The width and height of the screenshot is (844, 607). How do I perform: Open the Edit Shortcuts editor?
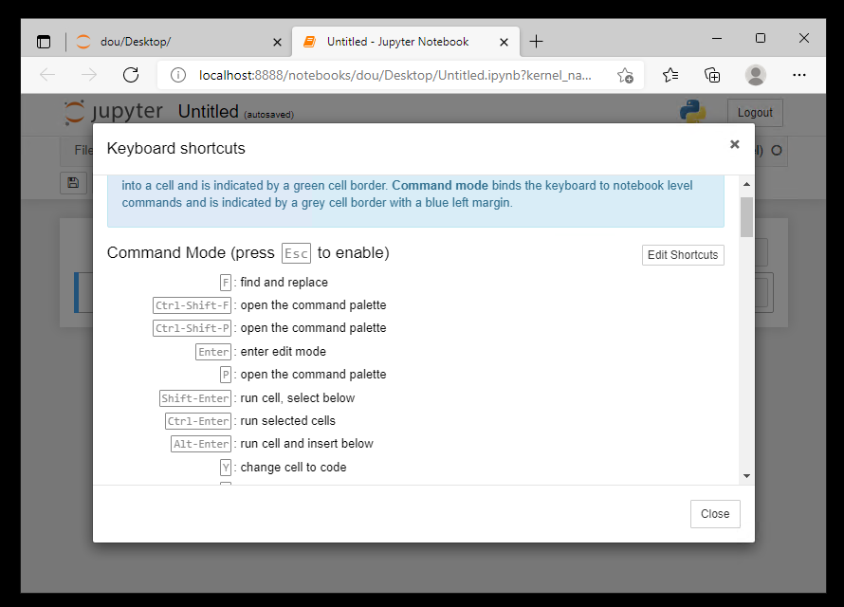tap(683, 255)
